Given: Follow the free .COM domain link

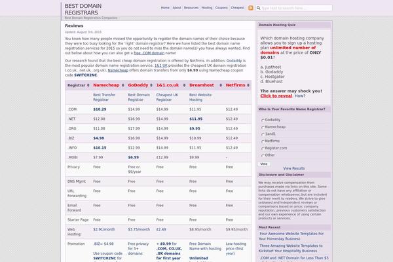Looking at the screenshot, I should pos(149,53).
